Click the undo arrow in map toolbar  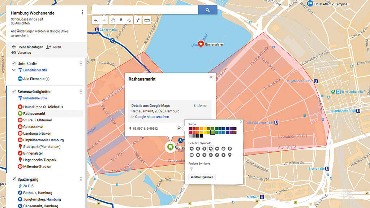tap(96, 21)
